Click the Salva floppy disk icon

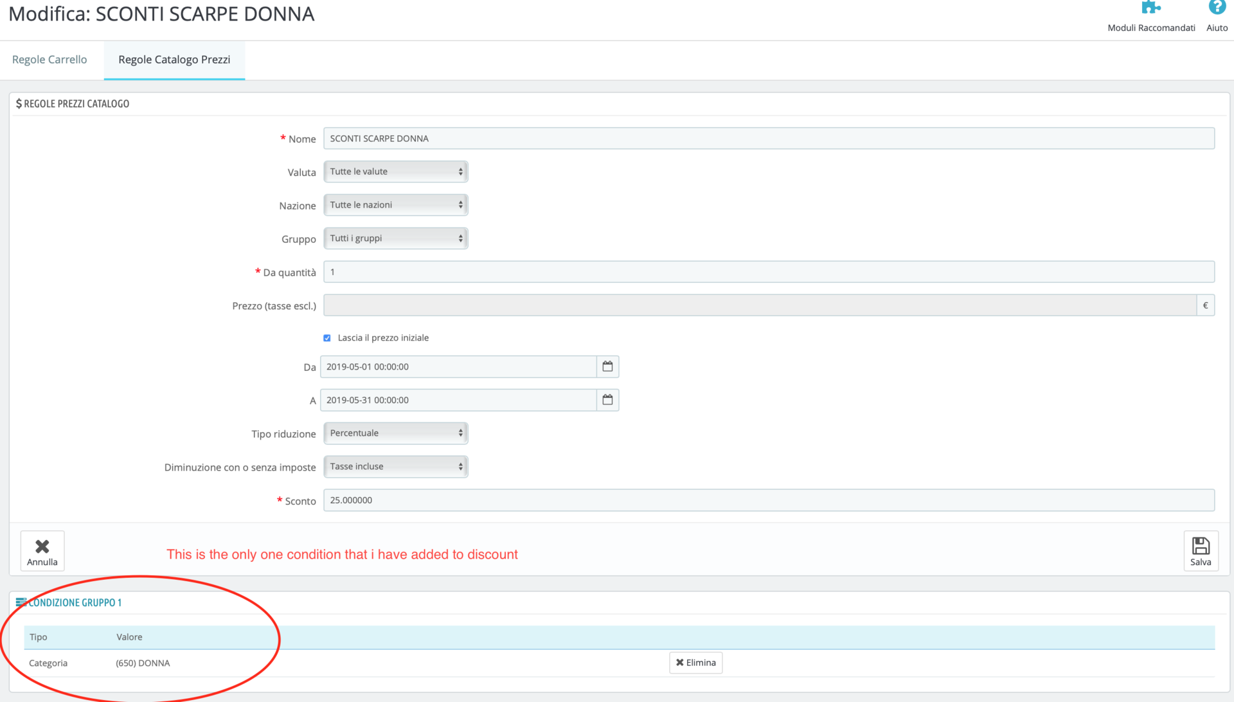click(1200, 546)
